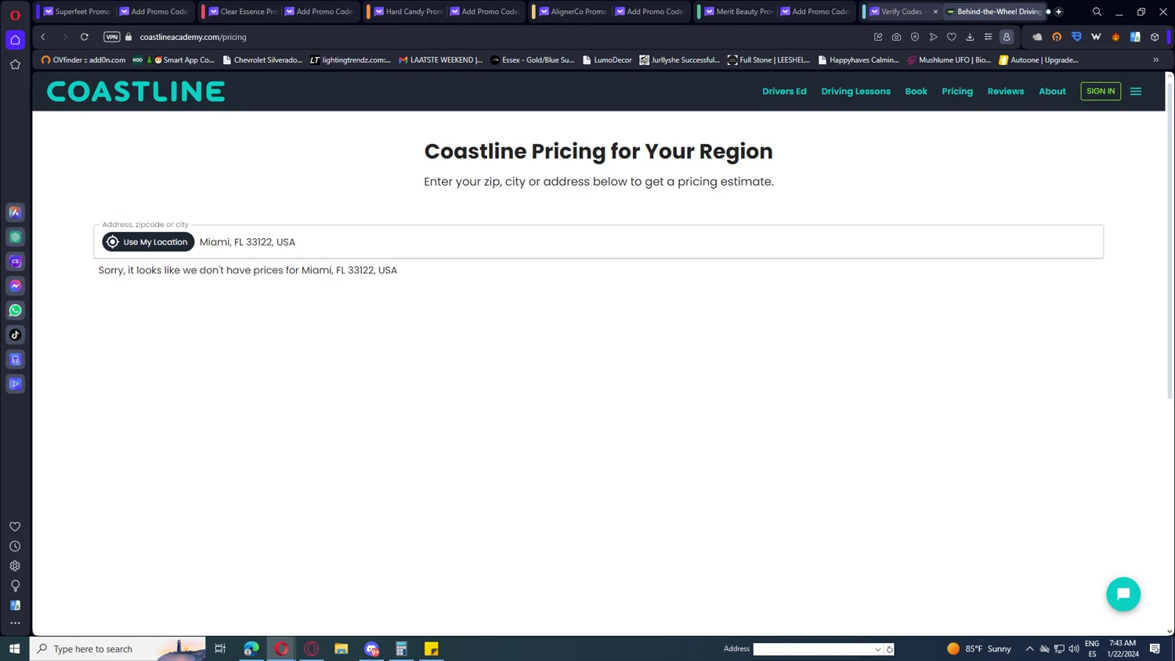Open Messenger in the Opera sidebar
1175x661 pixels.
(15, 286)
